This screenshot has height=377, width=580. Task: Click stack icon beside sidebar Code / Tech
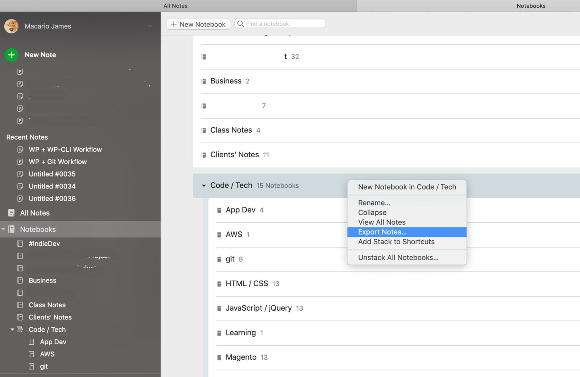click(x=20, y=330)
